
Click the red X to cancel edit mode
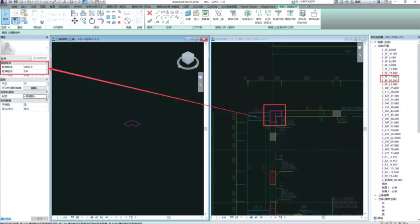149,13
